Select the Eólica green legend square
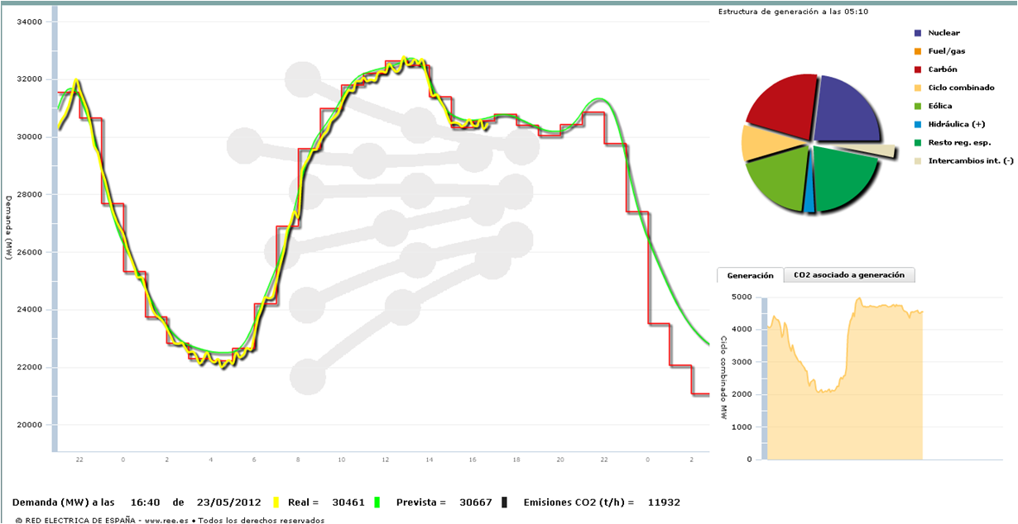 coord(918,106)
